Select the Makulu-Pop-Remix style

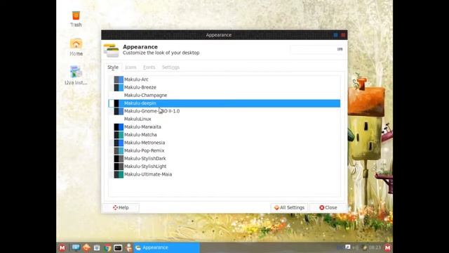click(x=224, y=150)
